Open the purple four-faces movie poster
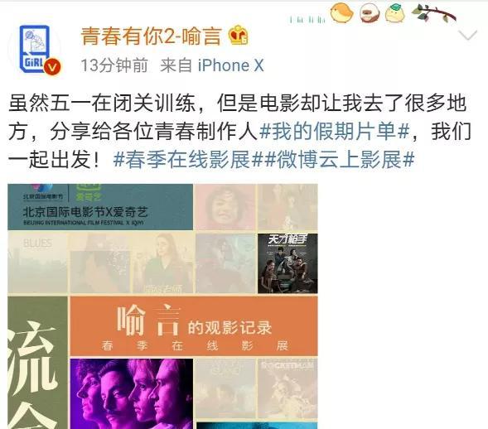This screenshot has height=429, width=488. [132, 394]
